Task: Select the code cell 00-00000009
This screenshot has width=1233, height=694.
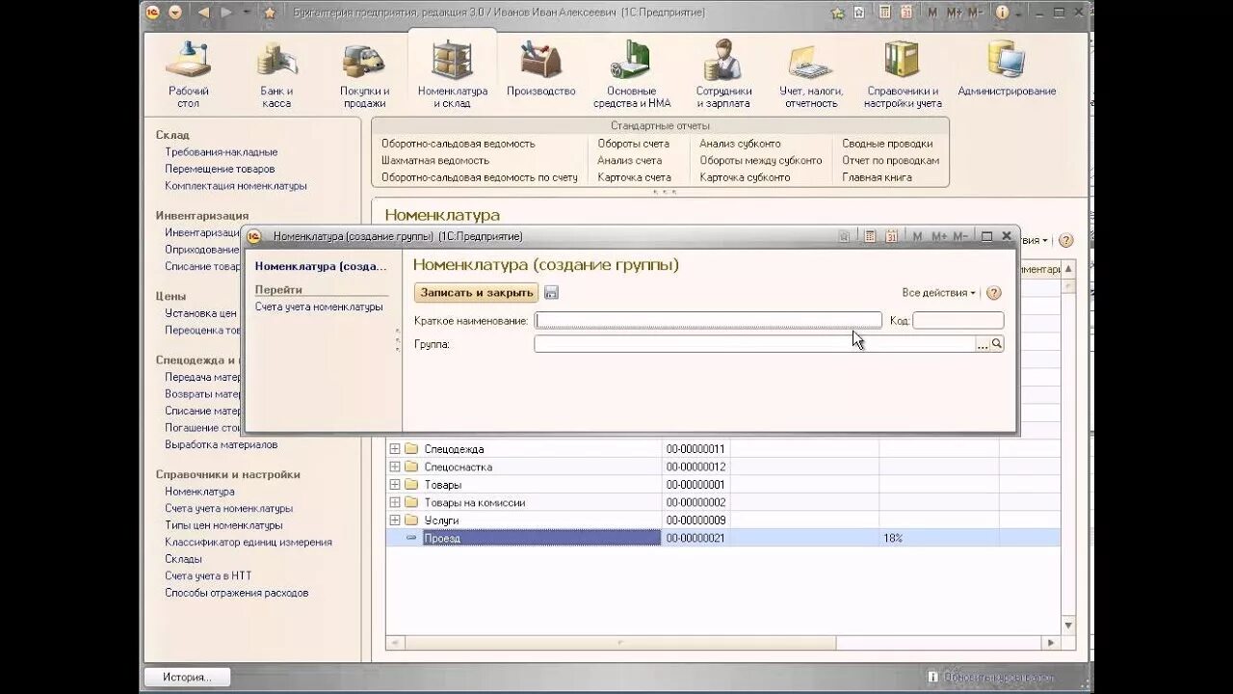Action: tap(696, 520)
